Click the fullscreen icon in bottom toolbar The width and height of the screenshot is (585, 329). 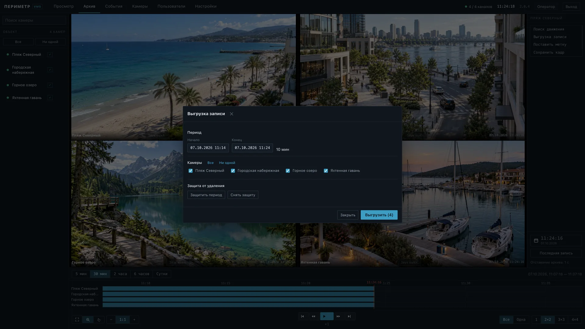pos(77,320)
